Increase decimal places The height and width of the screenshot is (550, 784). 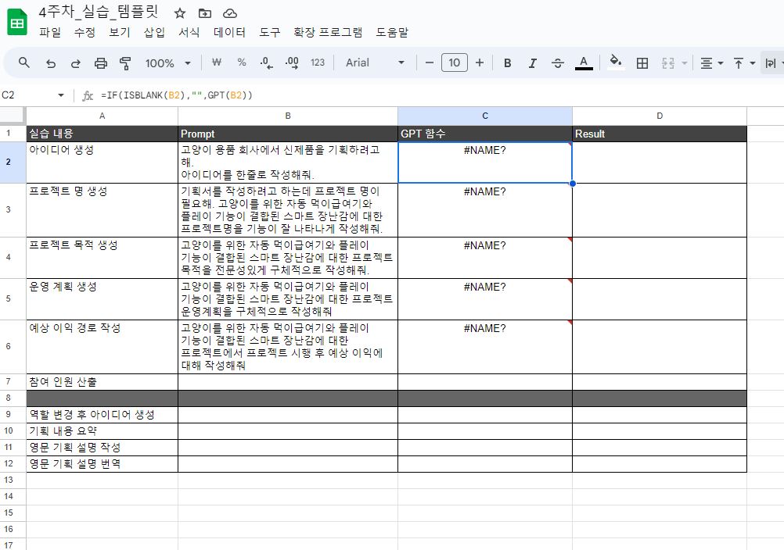[292, 62]
